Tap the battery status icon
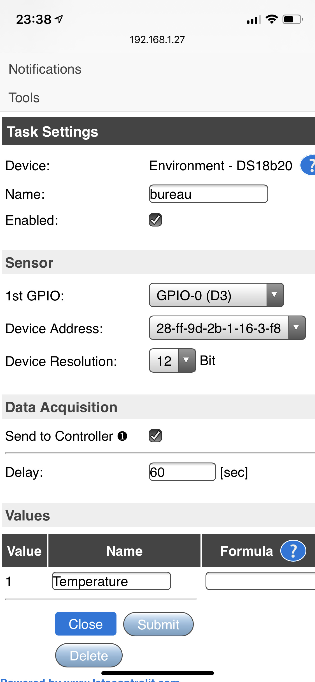 click(x=292, y=19)
